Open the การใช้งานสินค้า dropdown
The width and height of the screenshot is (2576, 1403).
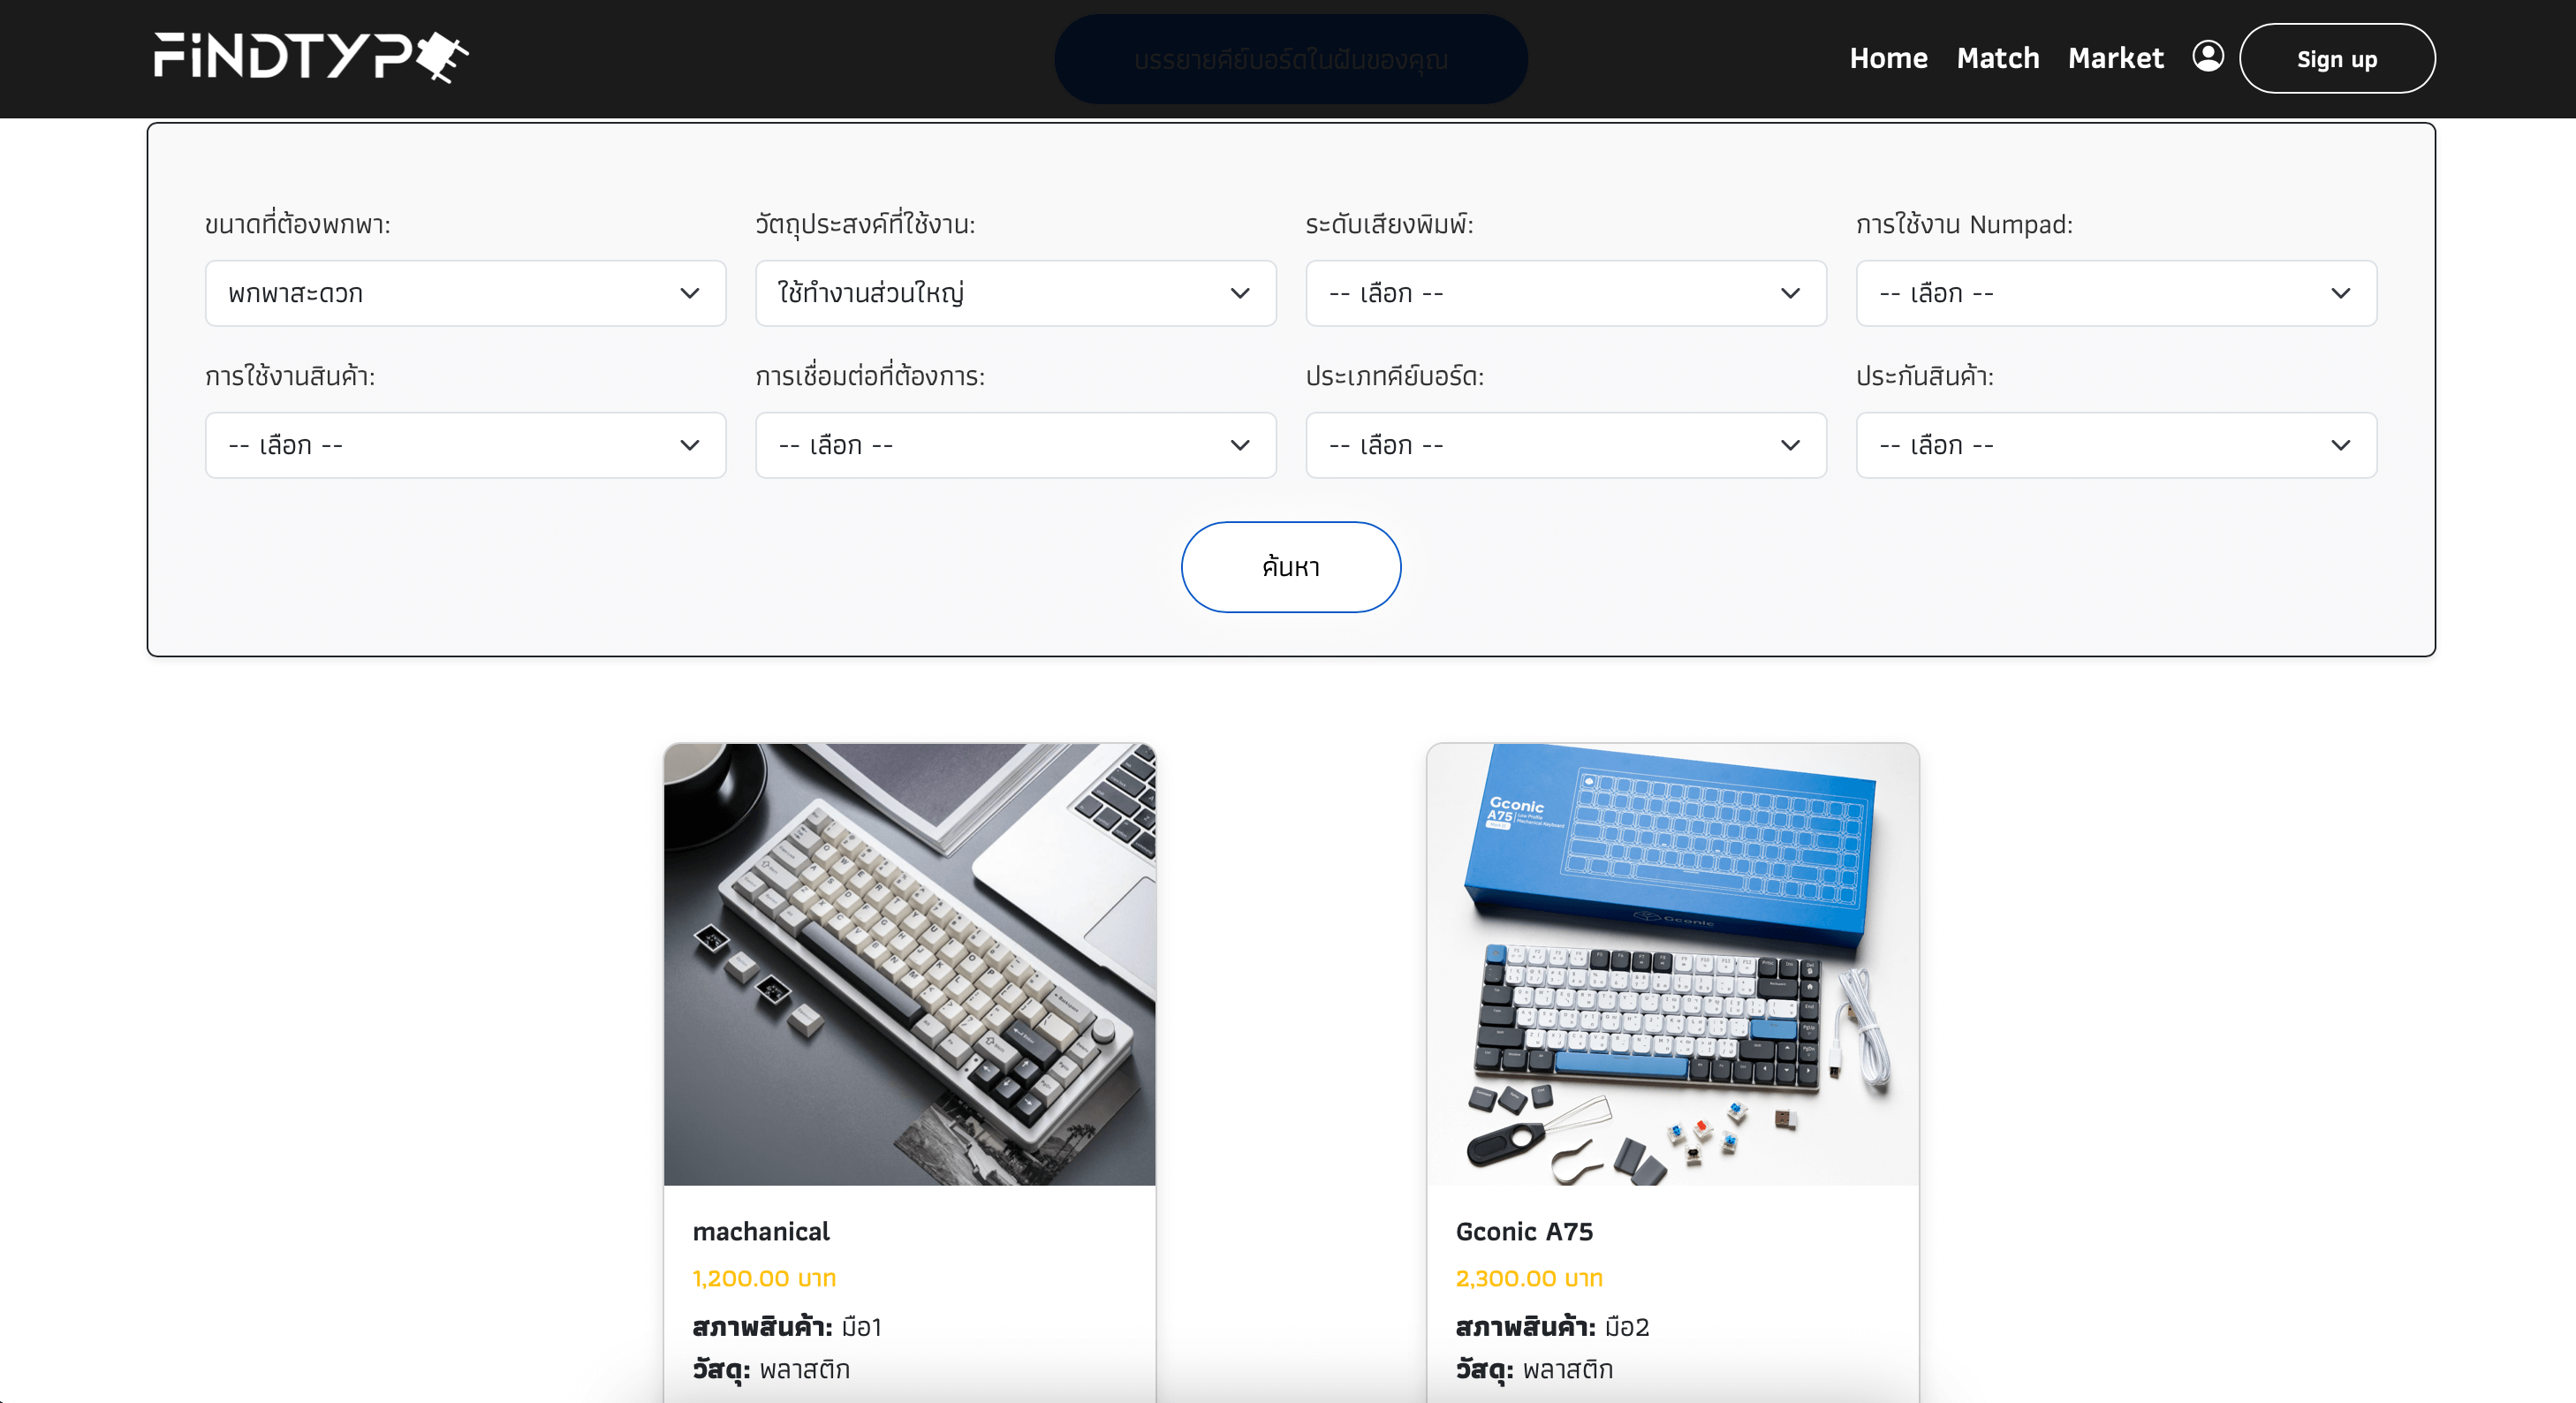coord(465,445)
